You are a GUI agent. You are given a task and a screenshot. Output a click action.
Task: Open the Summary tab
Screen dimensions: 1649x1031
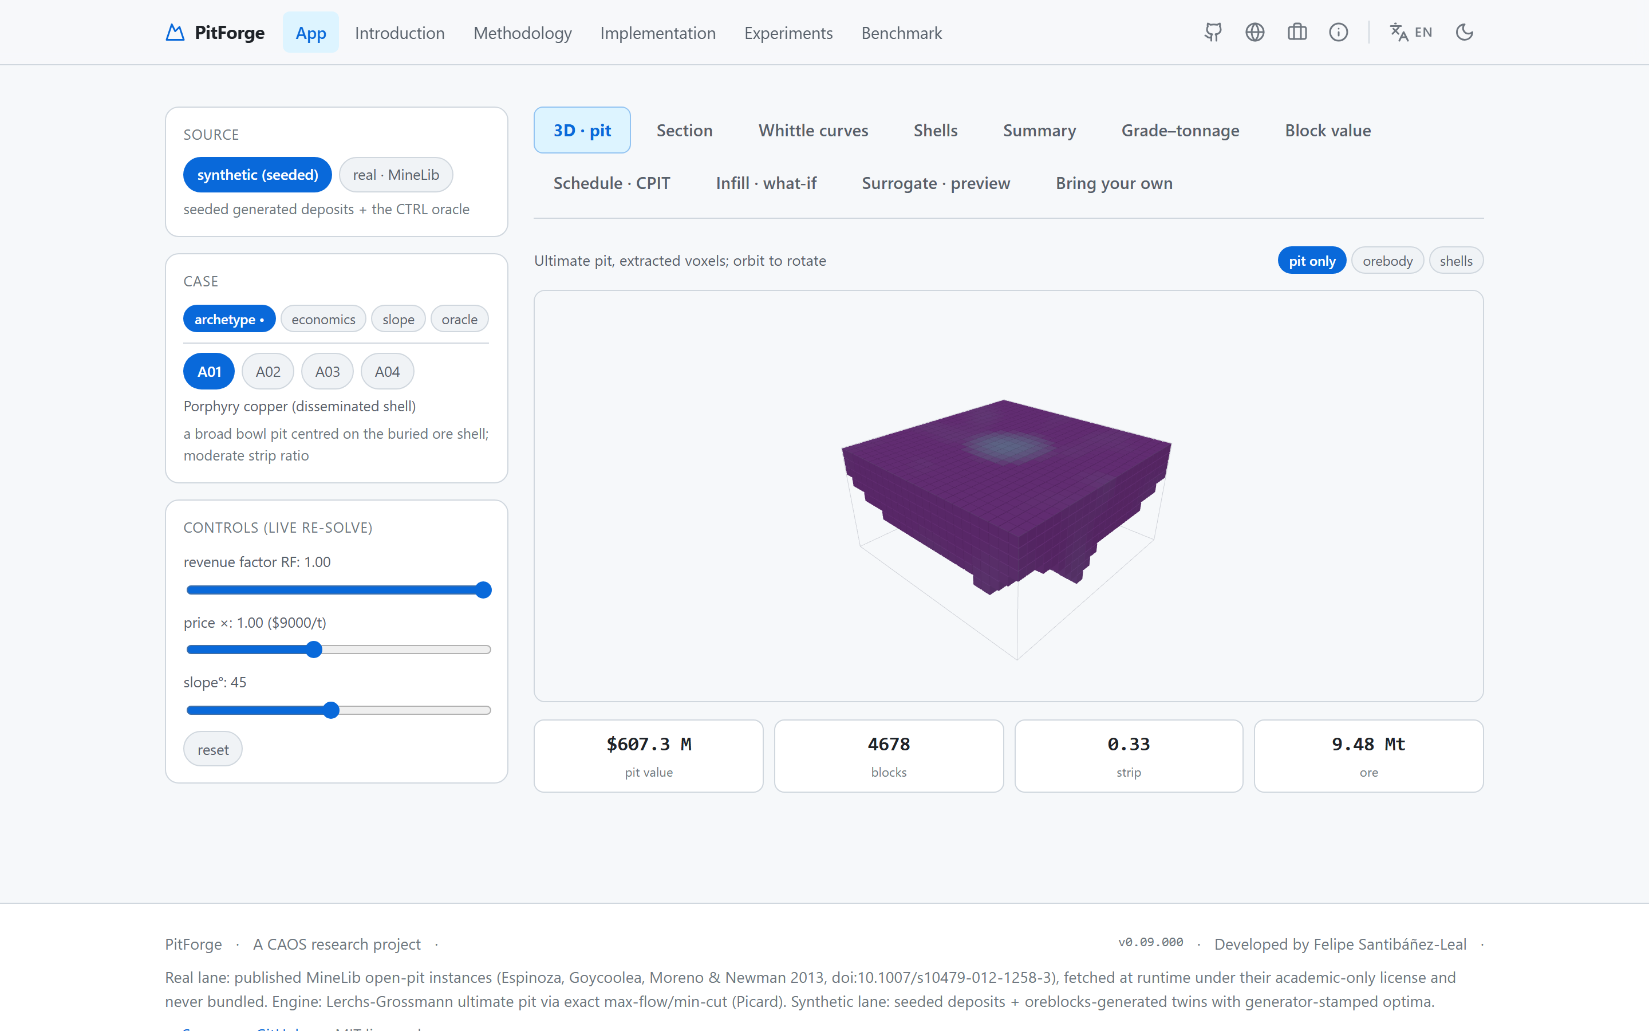coord(1039,130)
